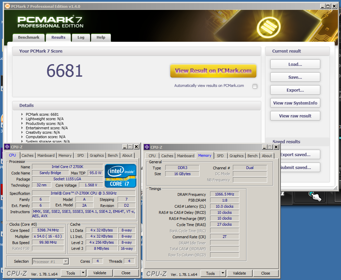Open the Mainboard tab in left CPU-Z window

tap(46, 155)
